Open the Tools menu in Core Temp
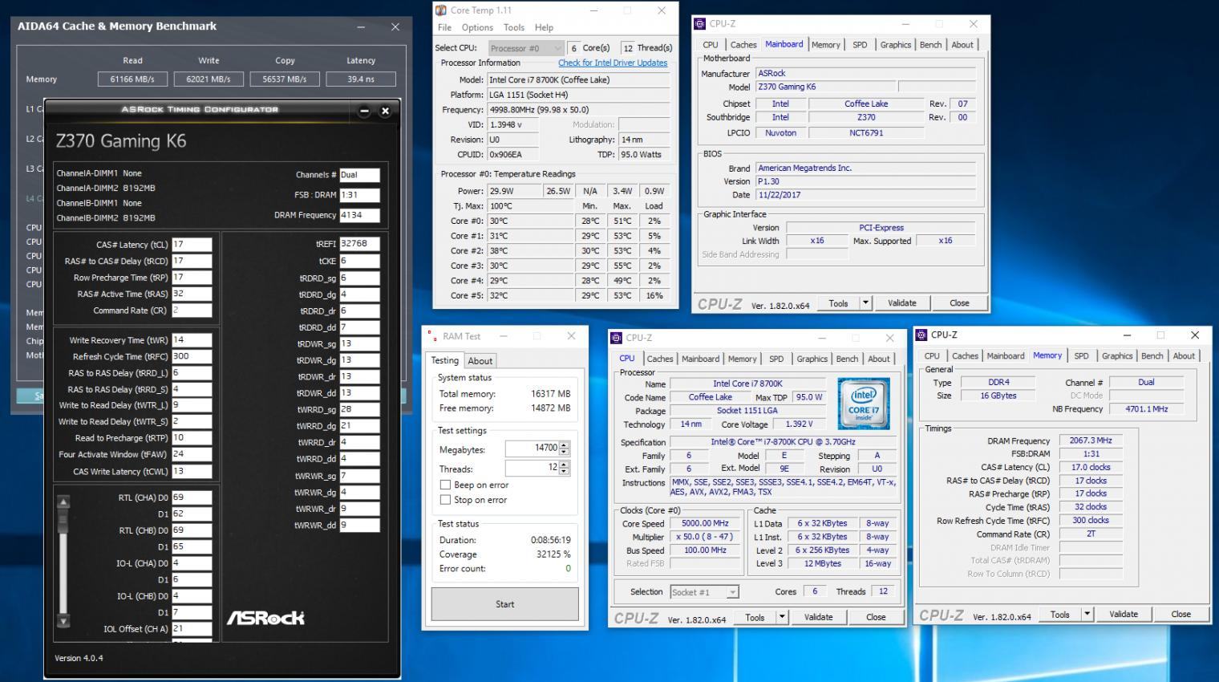This screenshot has height=682, width=1219. click(x=514, y=27)
